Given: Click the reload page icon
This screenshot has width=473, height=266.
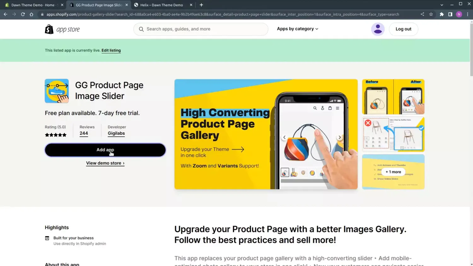Looking at the screenshot, I should [x=23, y=14].
